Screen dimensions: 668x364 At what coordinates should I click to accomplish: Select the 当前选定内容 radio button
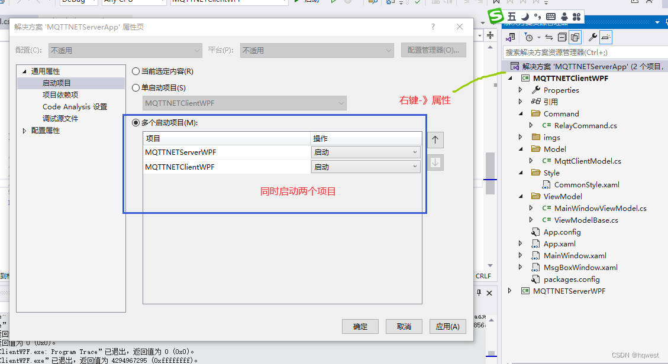click(x=135, y=71)
